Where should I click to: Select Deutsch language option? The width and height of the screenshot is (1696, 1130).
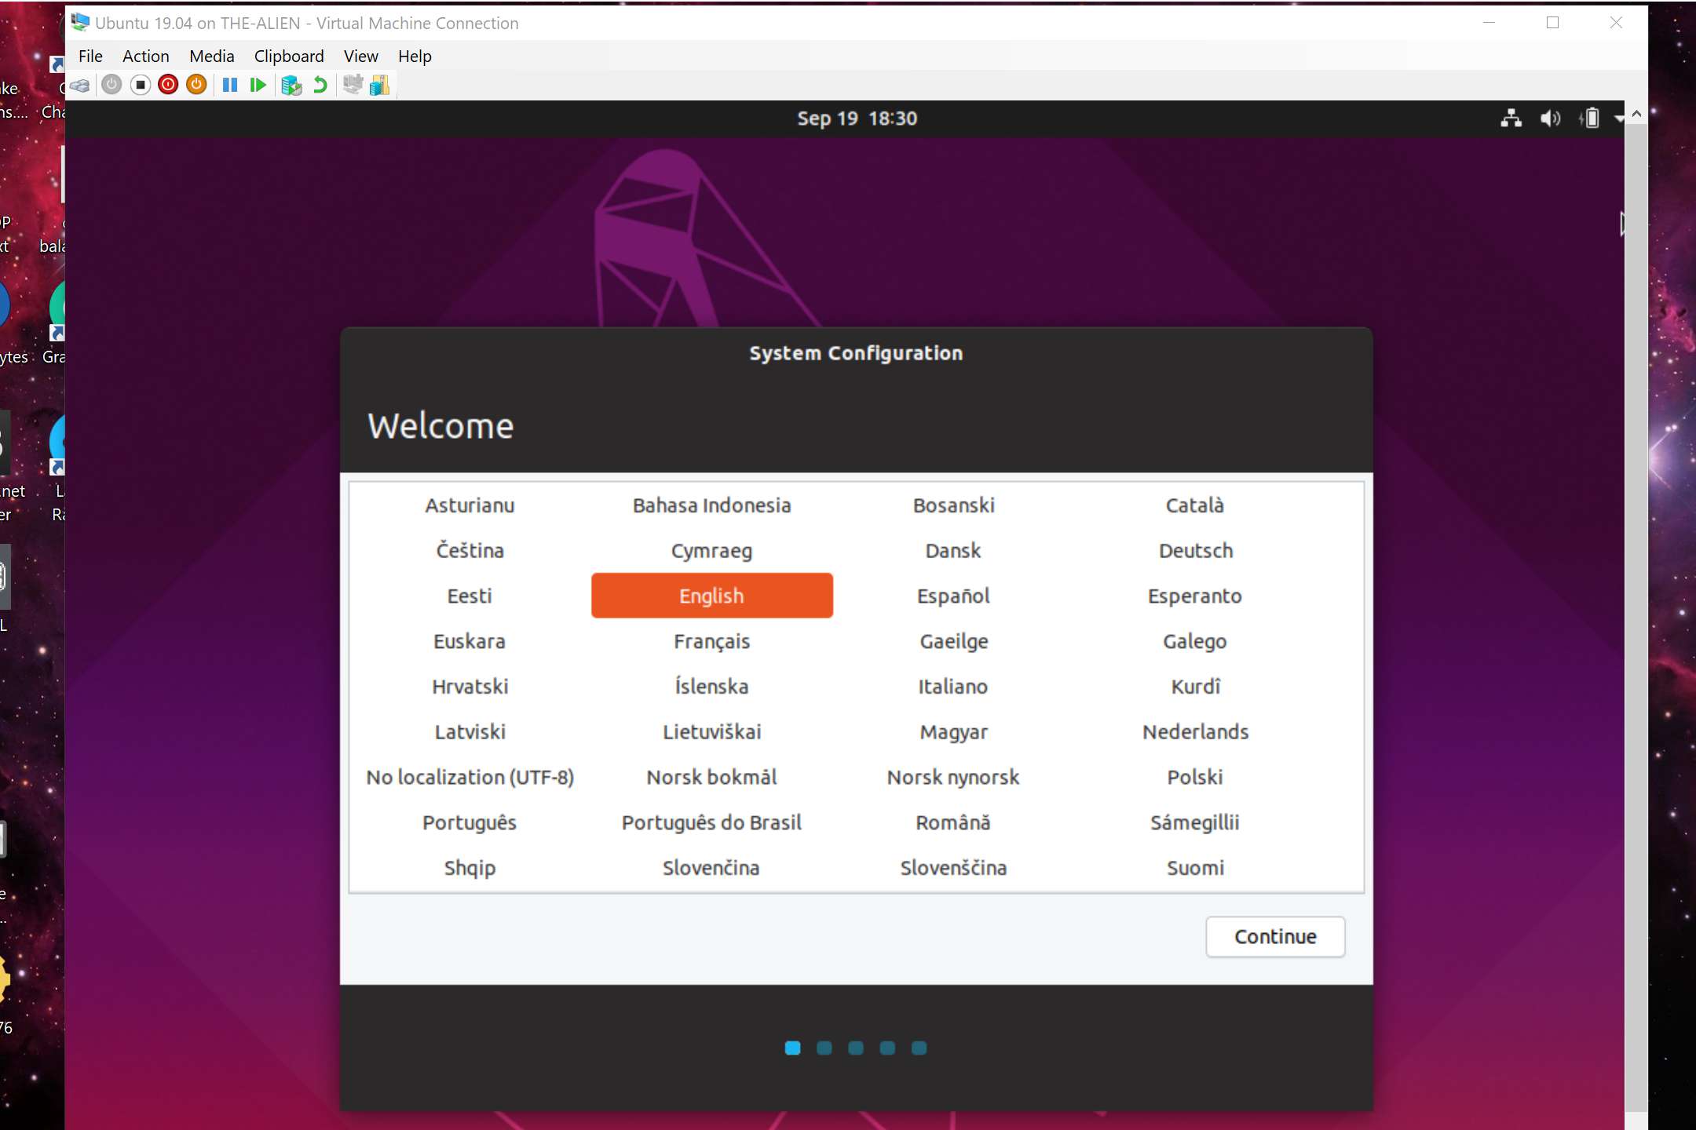click(x=1195, y=550)
